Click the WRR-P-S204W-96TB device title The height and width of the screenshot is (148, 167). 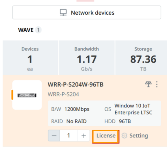point(76,84)
